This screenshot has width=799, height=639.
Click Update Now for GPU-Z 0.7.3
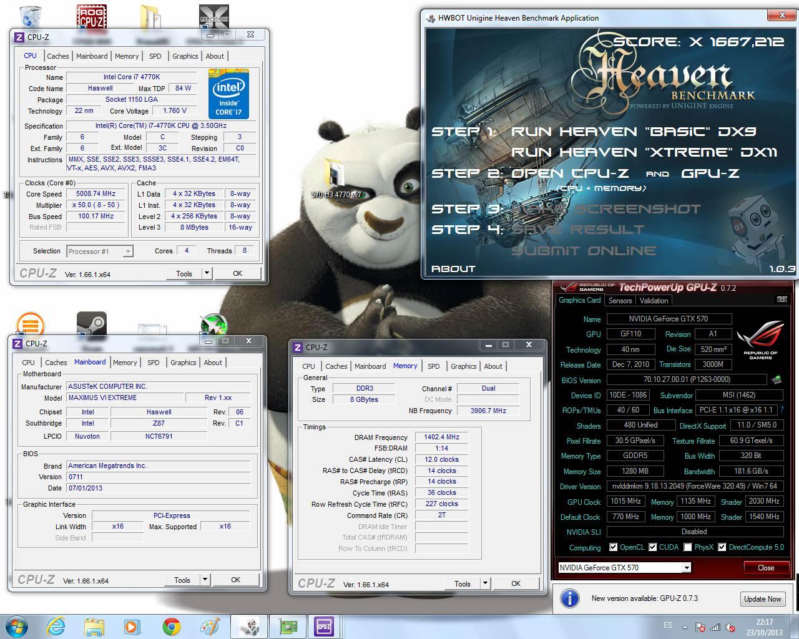(762, 598)
